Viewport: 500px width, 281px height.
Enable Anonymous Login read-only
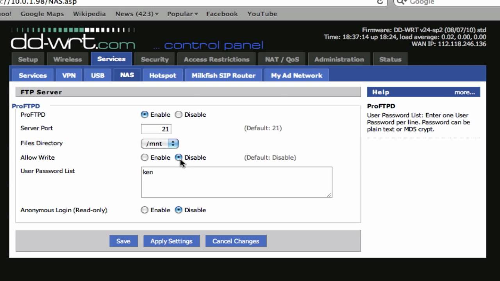coord(145,210)
